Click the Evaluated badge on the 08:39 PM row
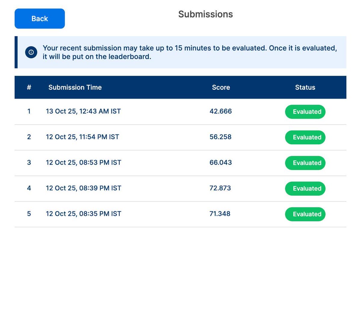Screen dimensions: 361x323 pos(305,189)
